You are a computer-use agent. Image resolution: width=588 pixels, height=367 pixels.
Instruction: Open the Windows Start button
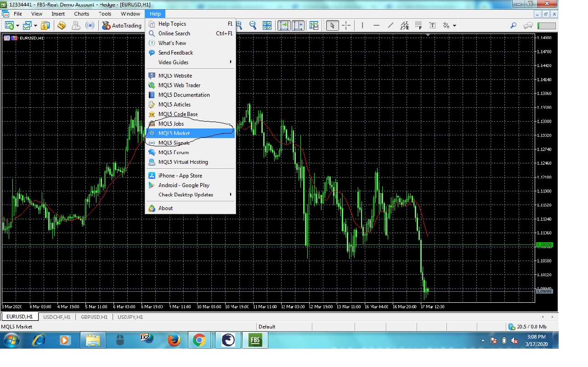[11, 340]
